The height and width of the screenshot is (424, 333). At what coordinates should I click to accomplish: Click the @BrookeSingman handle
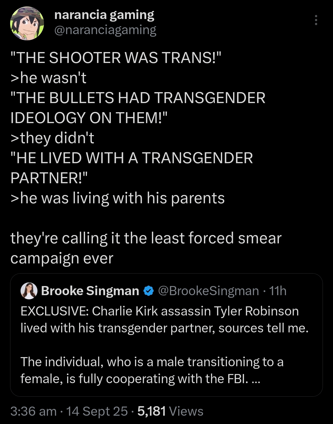tap(209, 291)
